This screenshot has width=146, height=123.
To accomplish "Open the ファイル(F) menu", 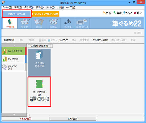I will pyautogui.click(x=7, y=7).
